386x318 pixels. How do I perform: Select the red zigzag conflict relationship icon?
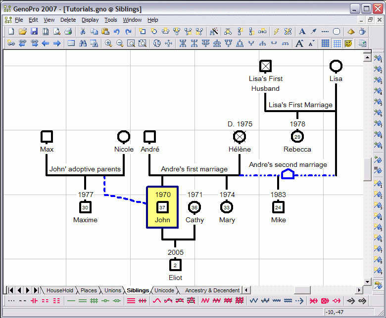click(x=205, y=301)
